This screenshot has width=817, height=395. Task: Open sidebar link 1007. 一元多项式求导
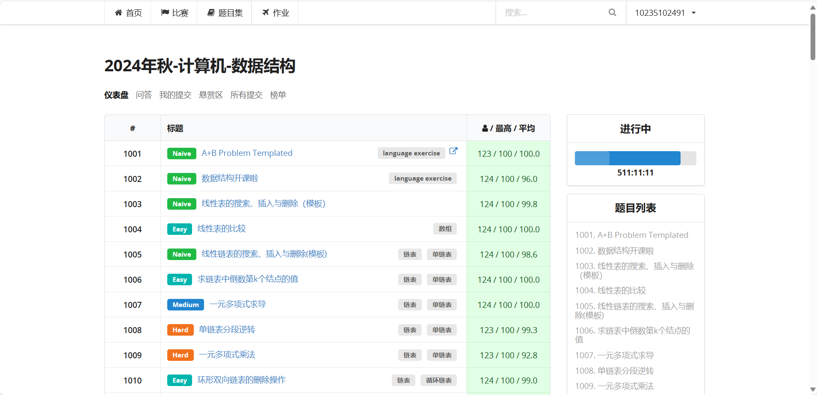614,355
